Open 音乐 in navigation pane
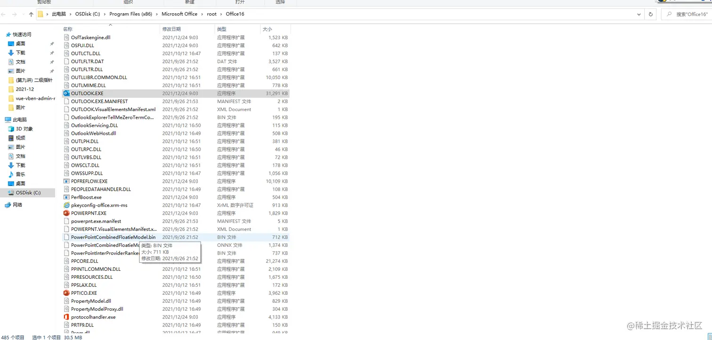The height and width of the screenshot is (340, 712). 20,174
